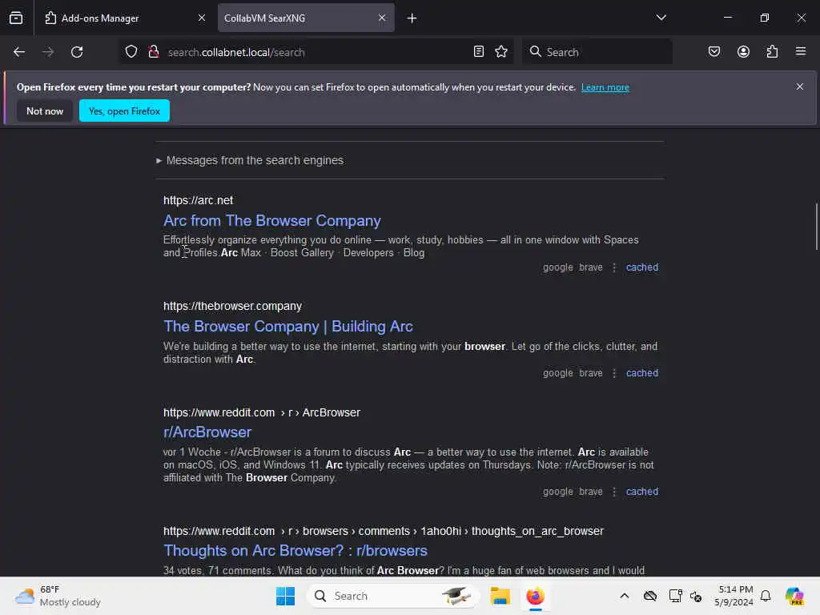Reload the current page

coord(77,52)
